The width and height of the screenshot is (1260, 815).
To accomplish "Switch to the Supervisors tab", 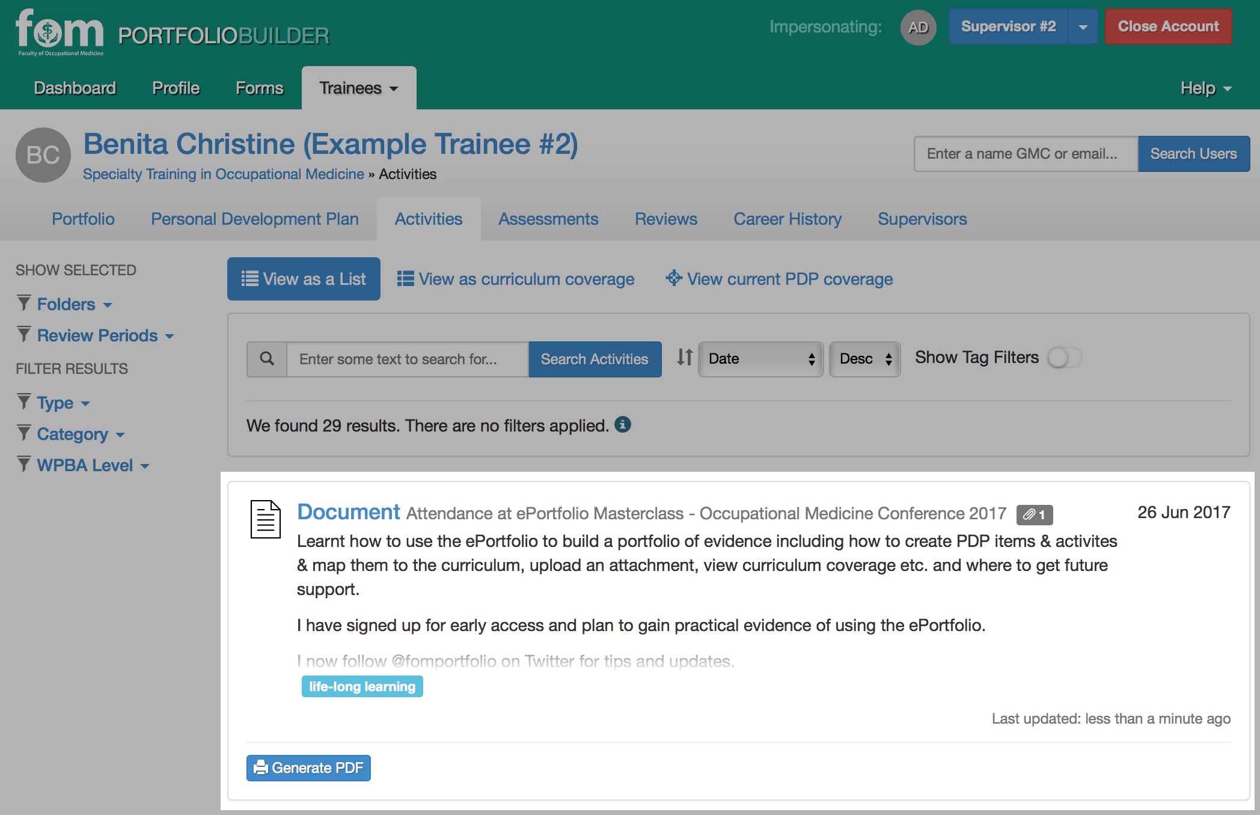I will tap(922, 219).
